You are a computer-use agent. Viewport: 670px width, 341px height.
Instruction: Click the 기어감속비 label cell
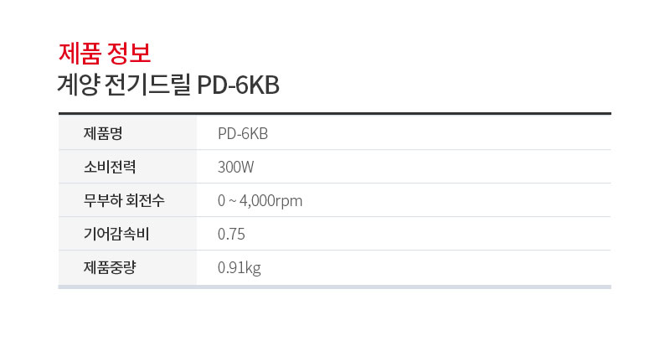point(127,234)
